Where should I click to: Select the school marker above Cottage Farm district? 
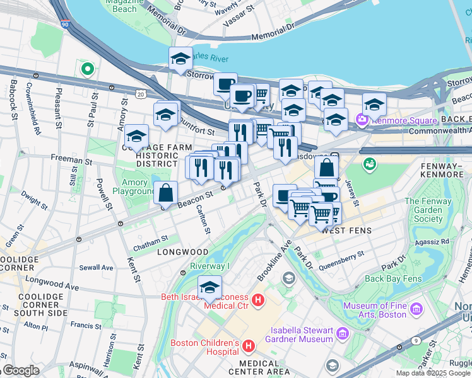(x=136, y=137)
